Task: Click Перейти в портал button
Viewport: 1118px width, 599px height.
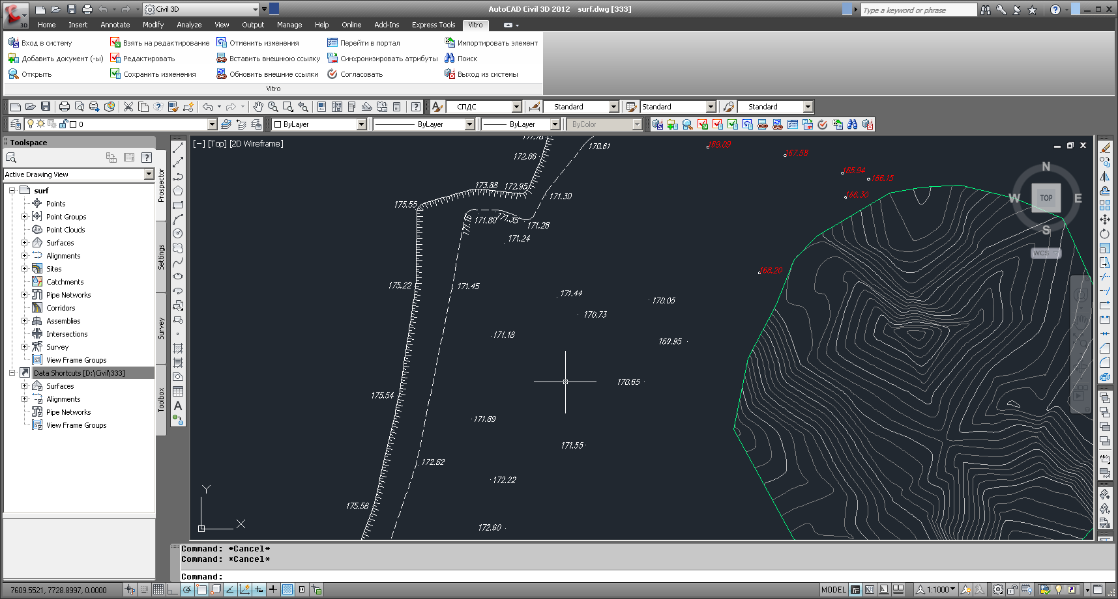Action: pos(364,43)
